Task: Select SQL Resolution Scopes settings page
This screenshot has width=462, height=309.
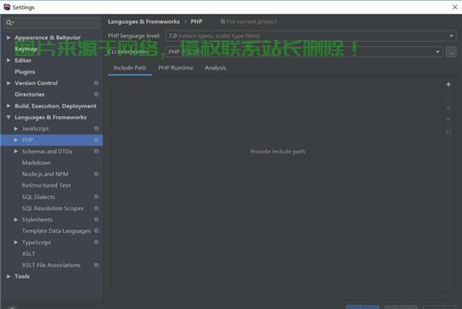Action: [x=53, y=208]
